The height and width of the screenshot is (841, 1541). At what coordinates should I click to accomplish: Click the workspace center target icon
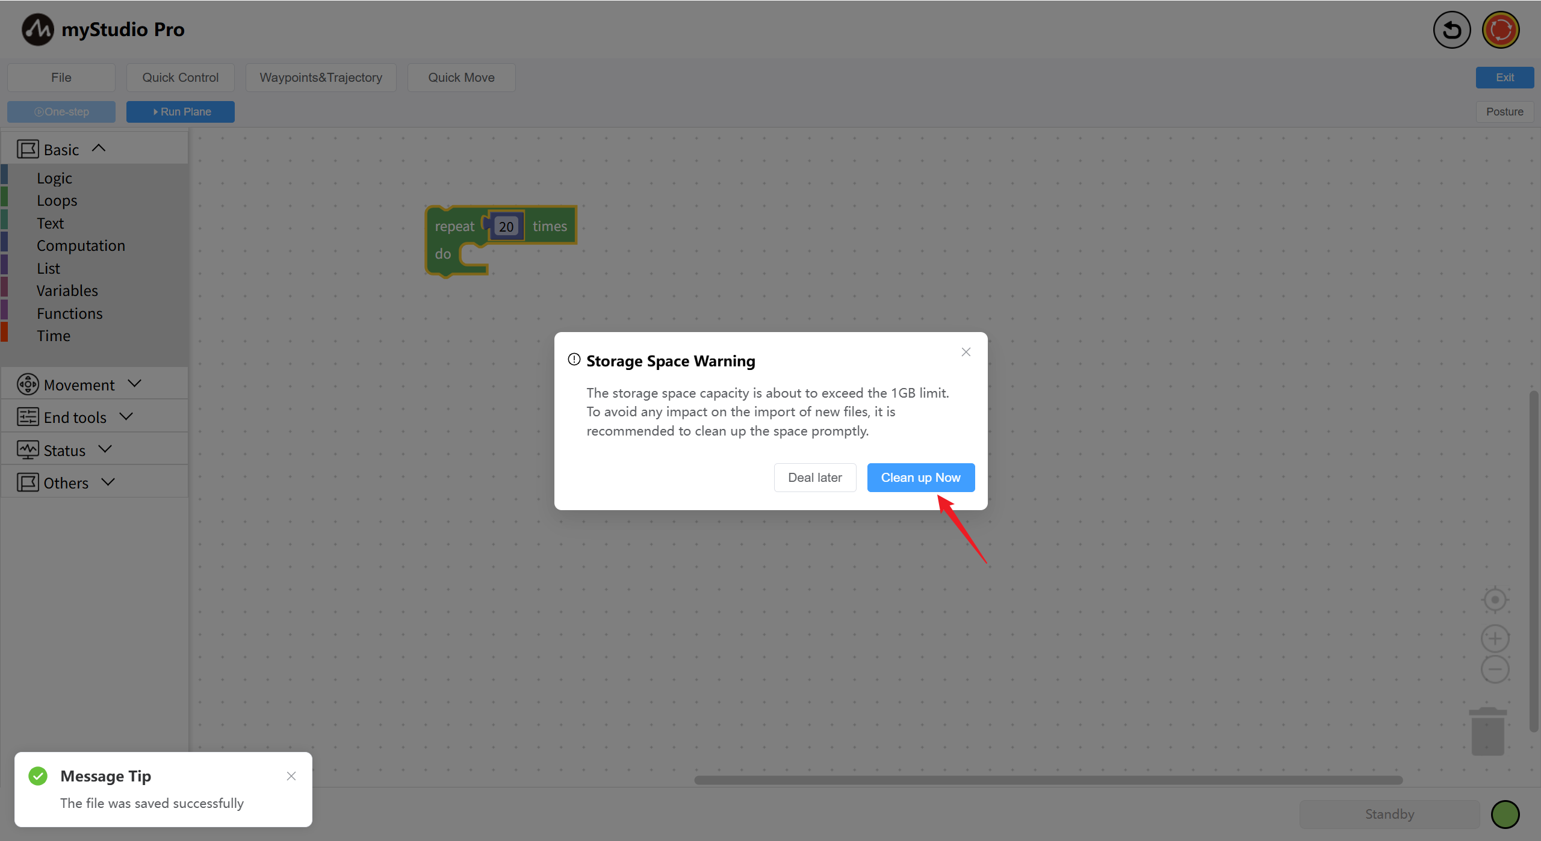pyautogui.click(x=1495, y=600)
